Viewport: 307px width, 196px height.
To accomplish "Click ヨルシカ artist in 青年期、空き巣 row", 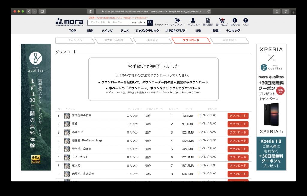I will coord(132,149).
